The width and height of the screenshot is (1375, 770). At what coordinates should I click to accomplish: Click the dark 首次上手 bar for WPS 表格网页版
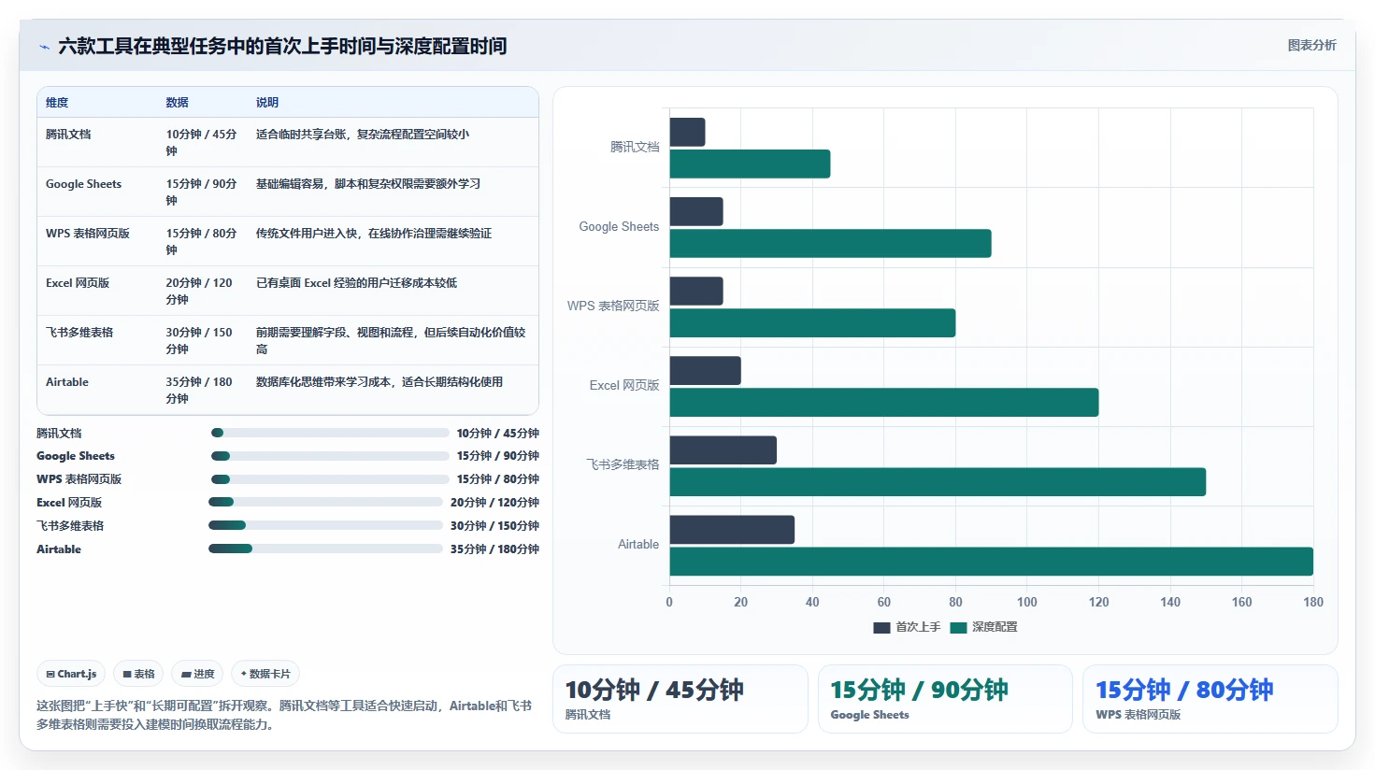696,291
